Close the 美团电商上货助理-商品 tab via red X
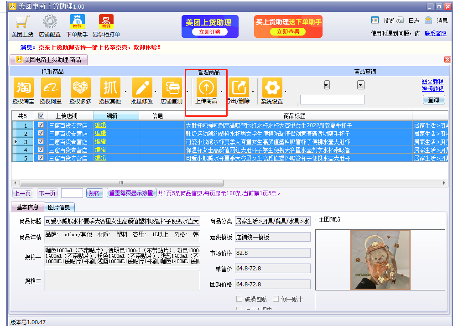Screen dimensions: 453x326 click(x=448, y=59)
